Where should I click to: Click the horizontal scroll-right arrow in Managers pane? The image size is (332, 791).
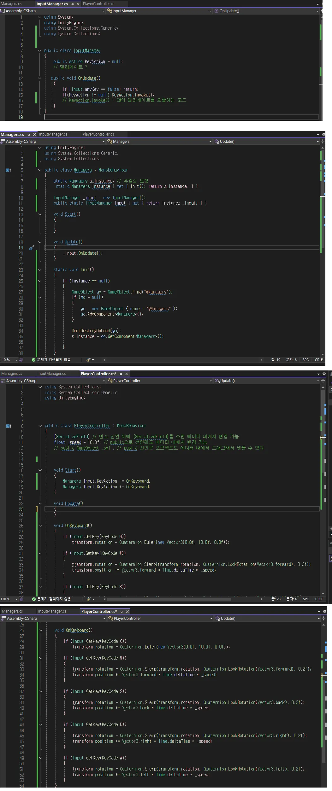coord(261,360)
